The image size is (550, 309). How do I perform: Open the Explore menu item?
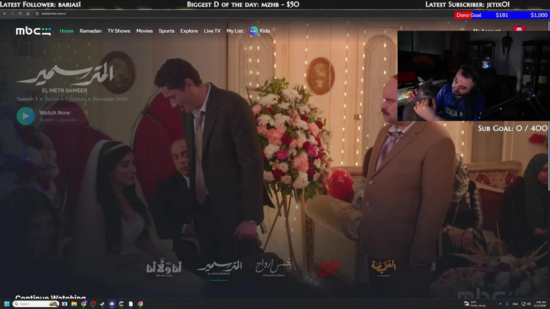(x=189, y=31)
